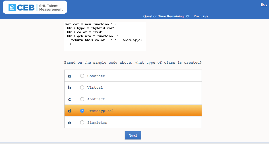Screen dimensions: 269x144
Task: Click the Singleton answer label
Action: [x=97, y=122]
